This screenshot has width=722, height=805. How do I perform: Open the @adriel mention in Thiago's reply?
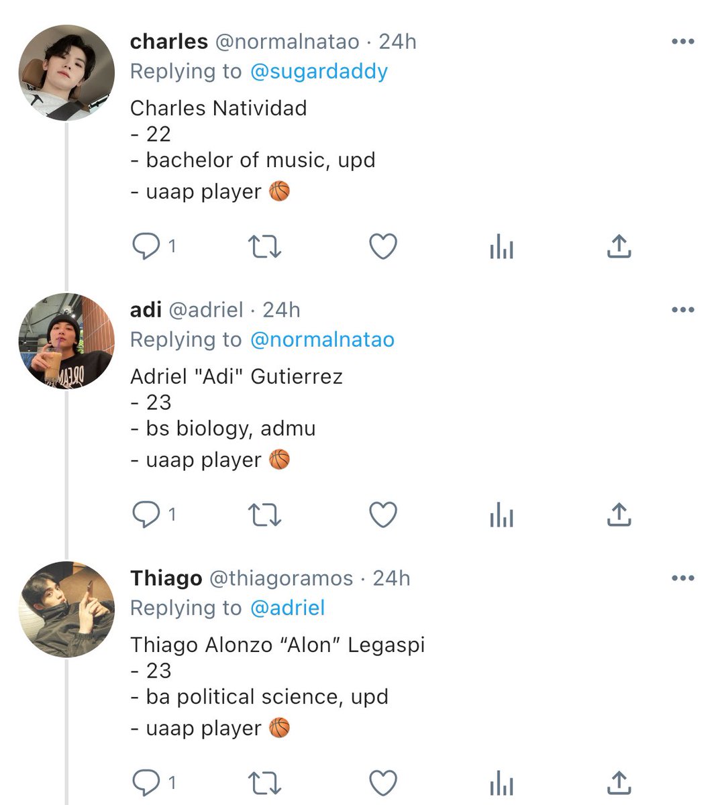pyautogui.click(x=287, y=608)
